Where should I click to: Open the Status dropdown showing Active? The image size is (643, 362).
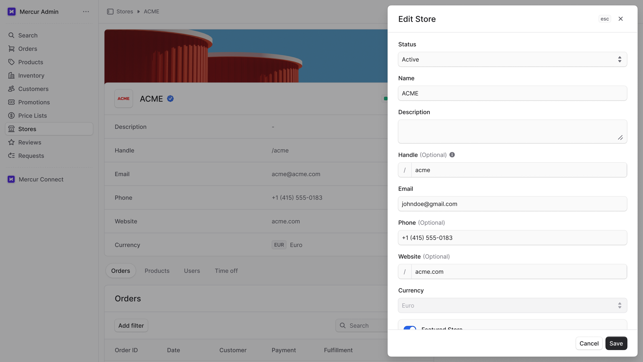click(x=512, y=59)
